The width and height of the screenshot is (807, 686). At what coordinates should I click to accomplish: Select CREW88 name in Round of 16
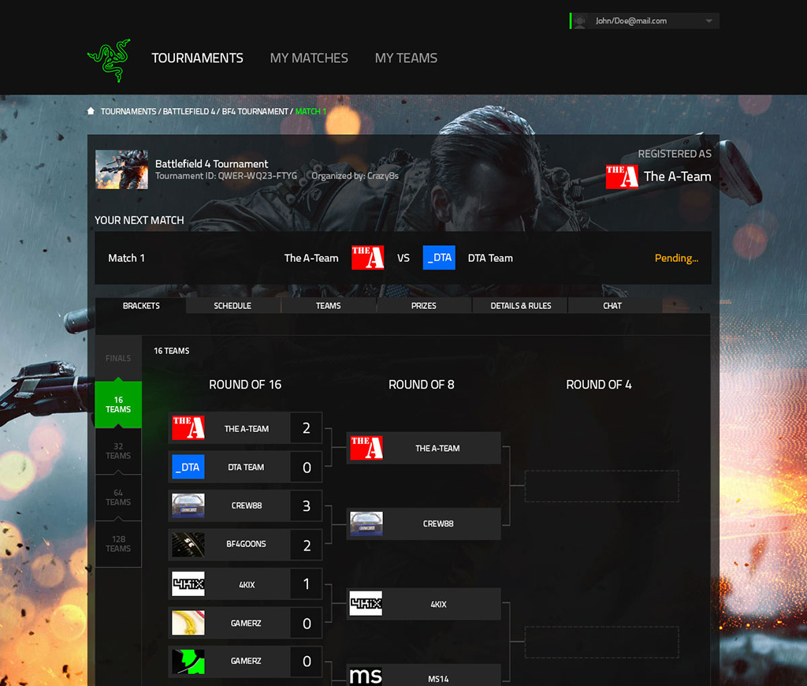click(x=247, y=505)
